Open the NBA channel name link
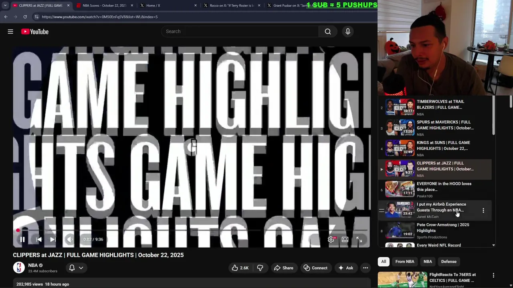 tap(33, 265)
